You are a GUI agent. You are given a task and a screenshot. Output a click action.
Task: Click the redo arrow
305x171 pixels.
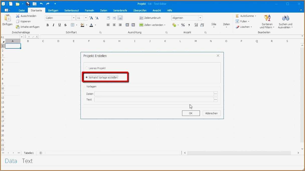[x=48, y=4]
